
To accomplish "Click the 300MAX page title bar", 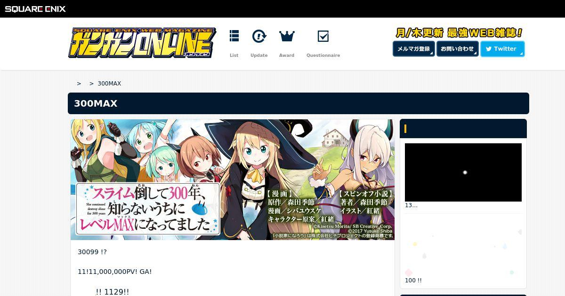I will click(x=299, y=103).
